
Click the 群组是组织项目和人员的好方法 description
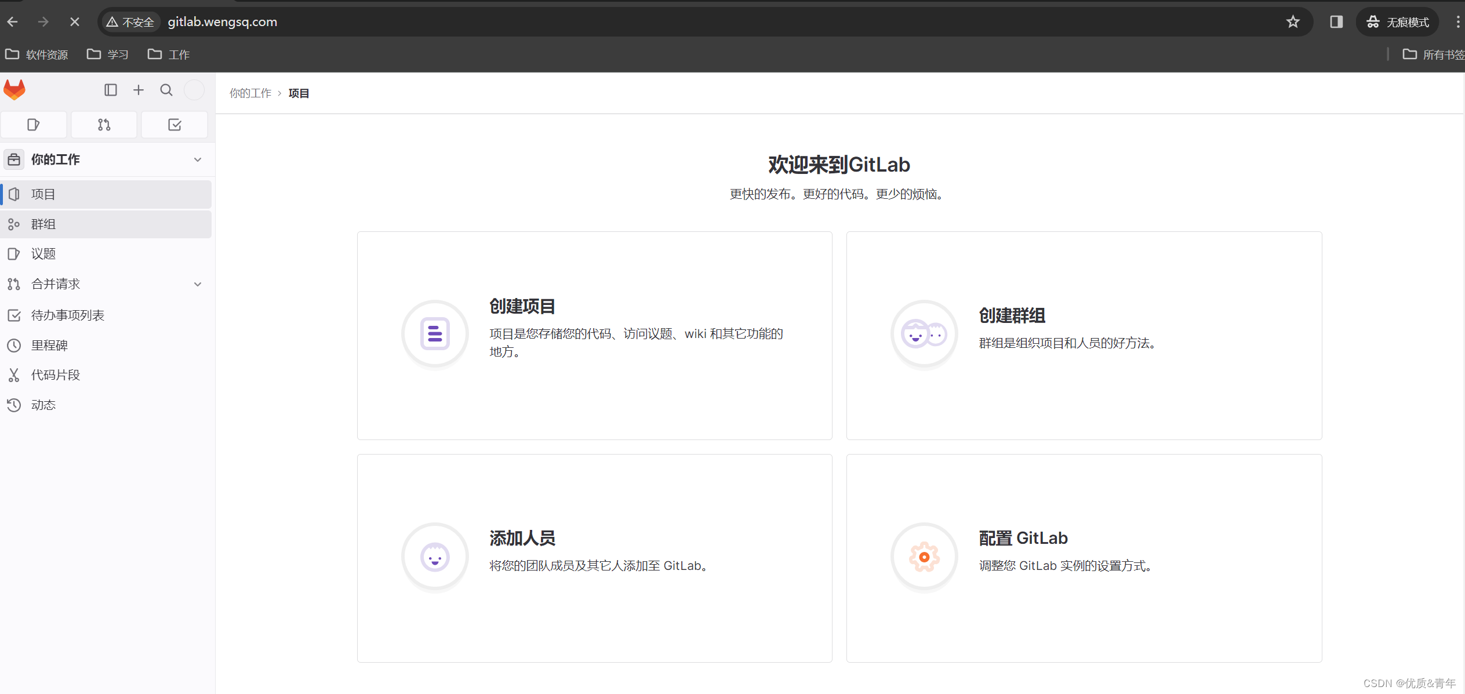coord(1067,343)
